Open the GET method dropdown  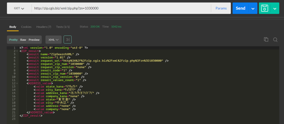[19, 8]
